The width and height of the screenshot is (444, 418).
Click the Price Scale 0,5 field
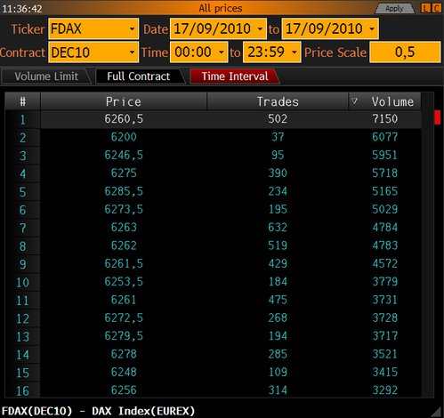tap(405, 52)
